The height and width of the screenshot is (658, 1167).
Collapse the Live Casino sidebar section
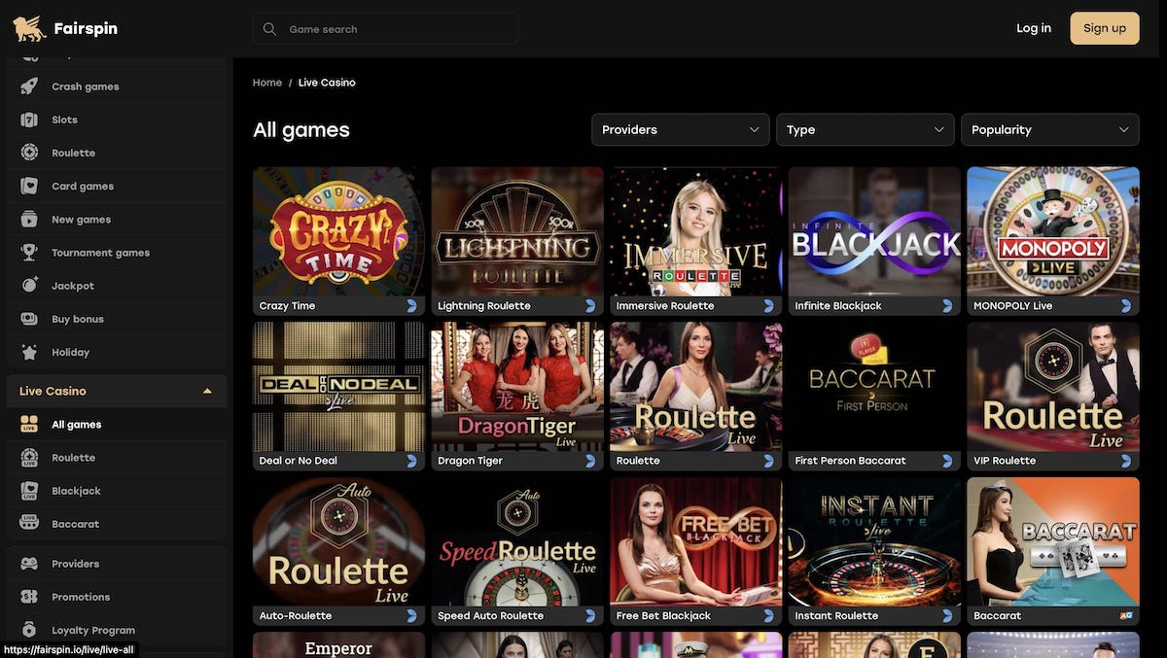tap(207, 392)
